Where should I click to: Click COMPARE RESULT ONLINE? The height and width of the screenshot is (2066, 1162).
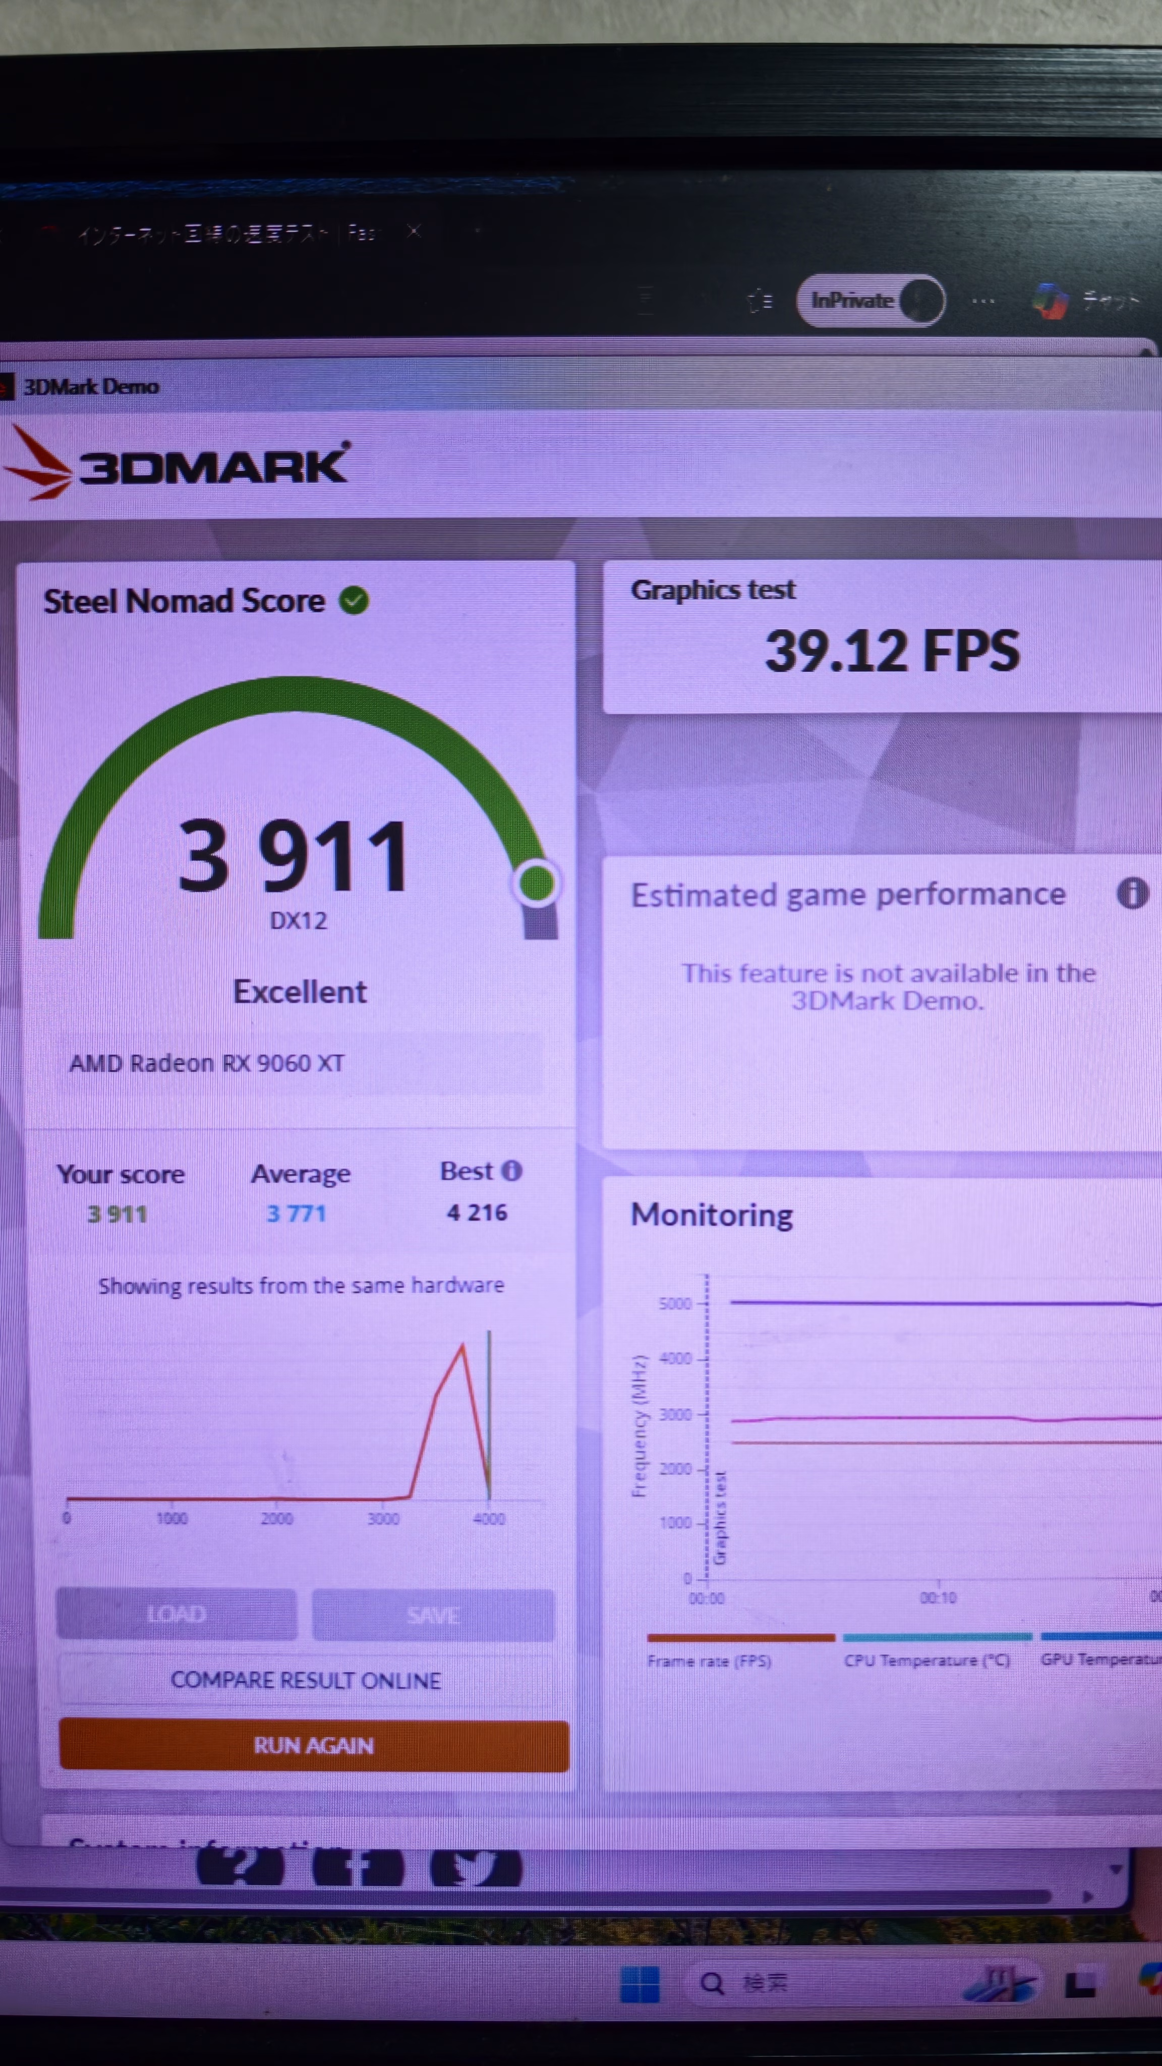click(306, 1680)
